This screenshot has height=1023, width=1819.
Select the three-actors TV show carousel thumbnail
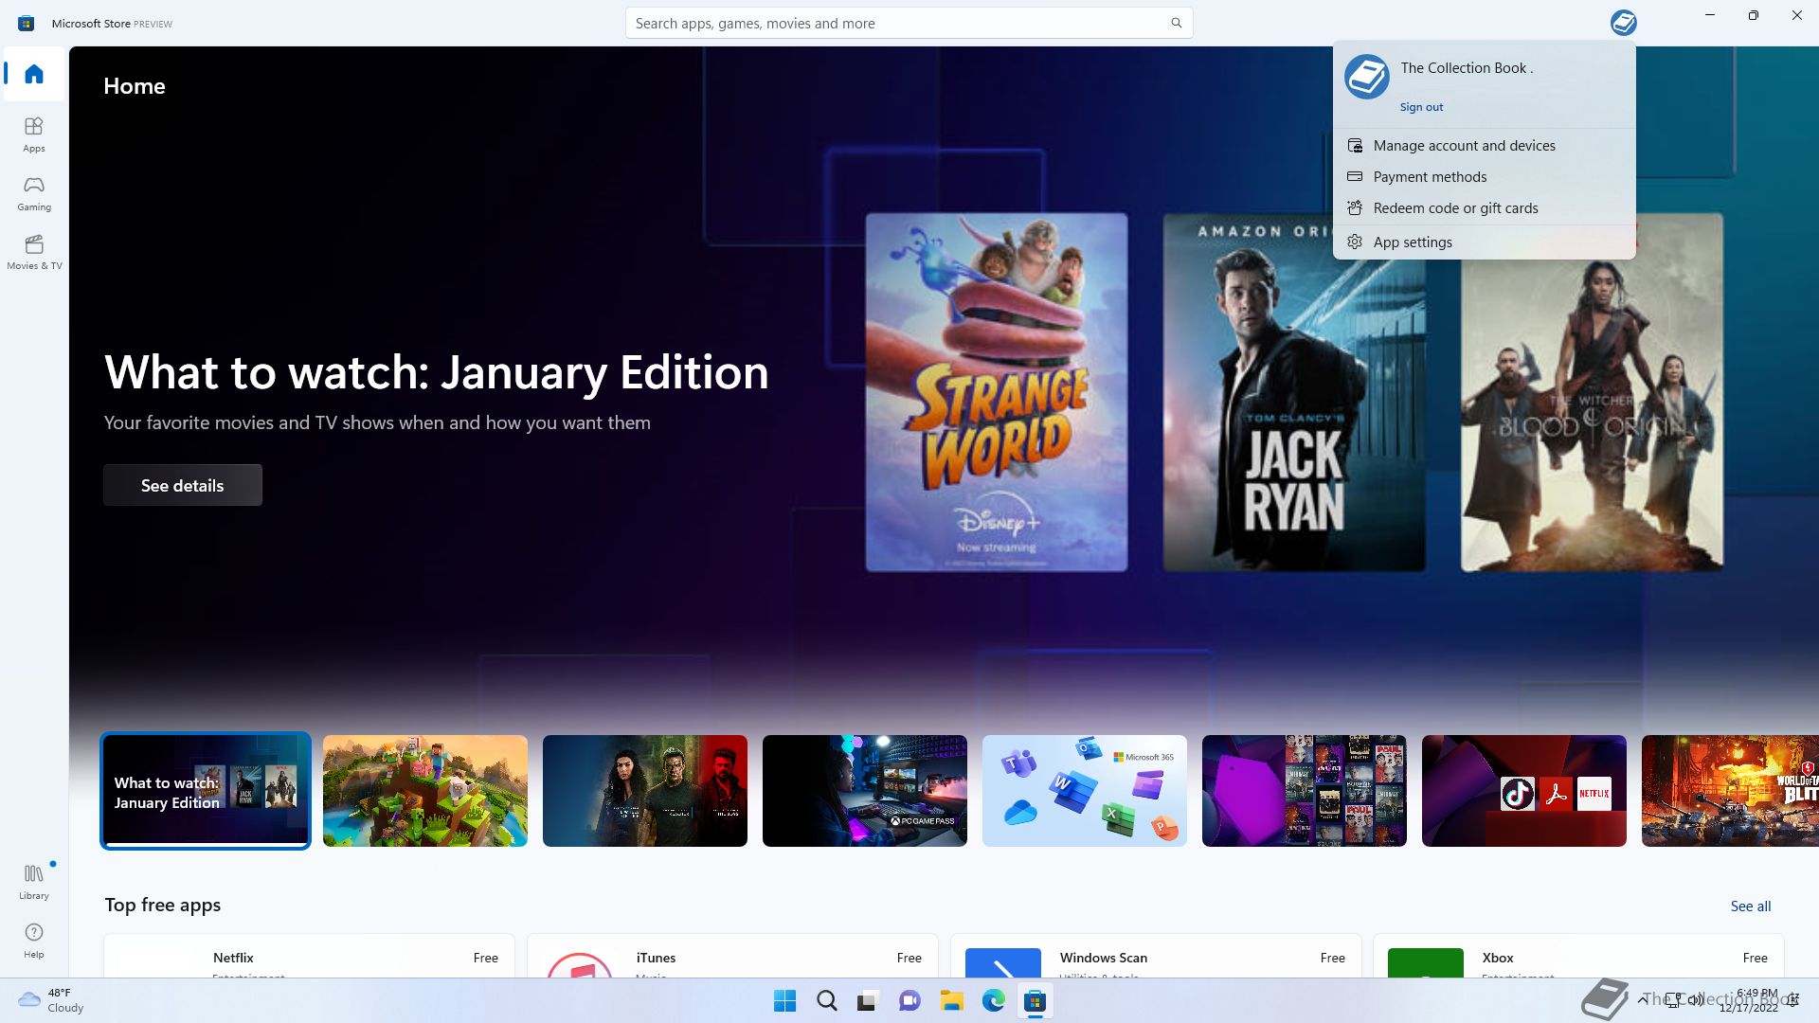[x=645, y=791]
